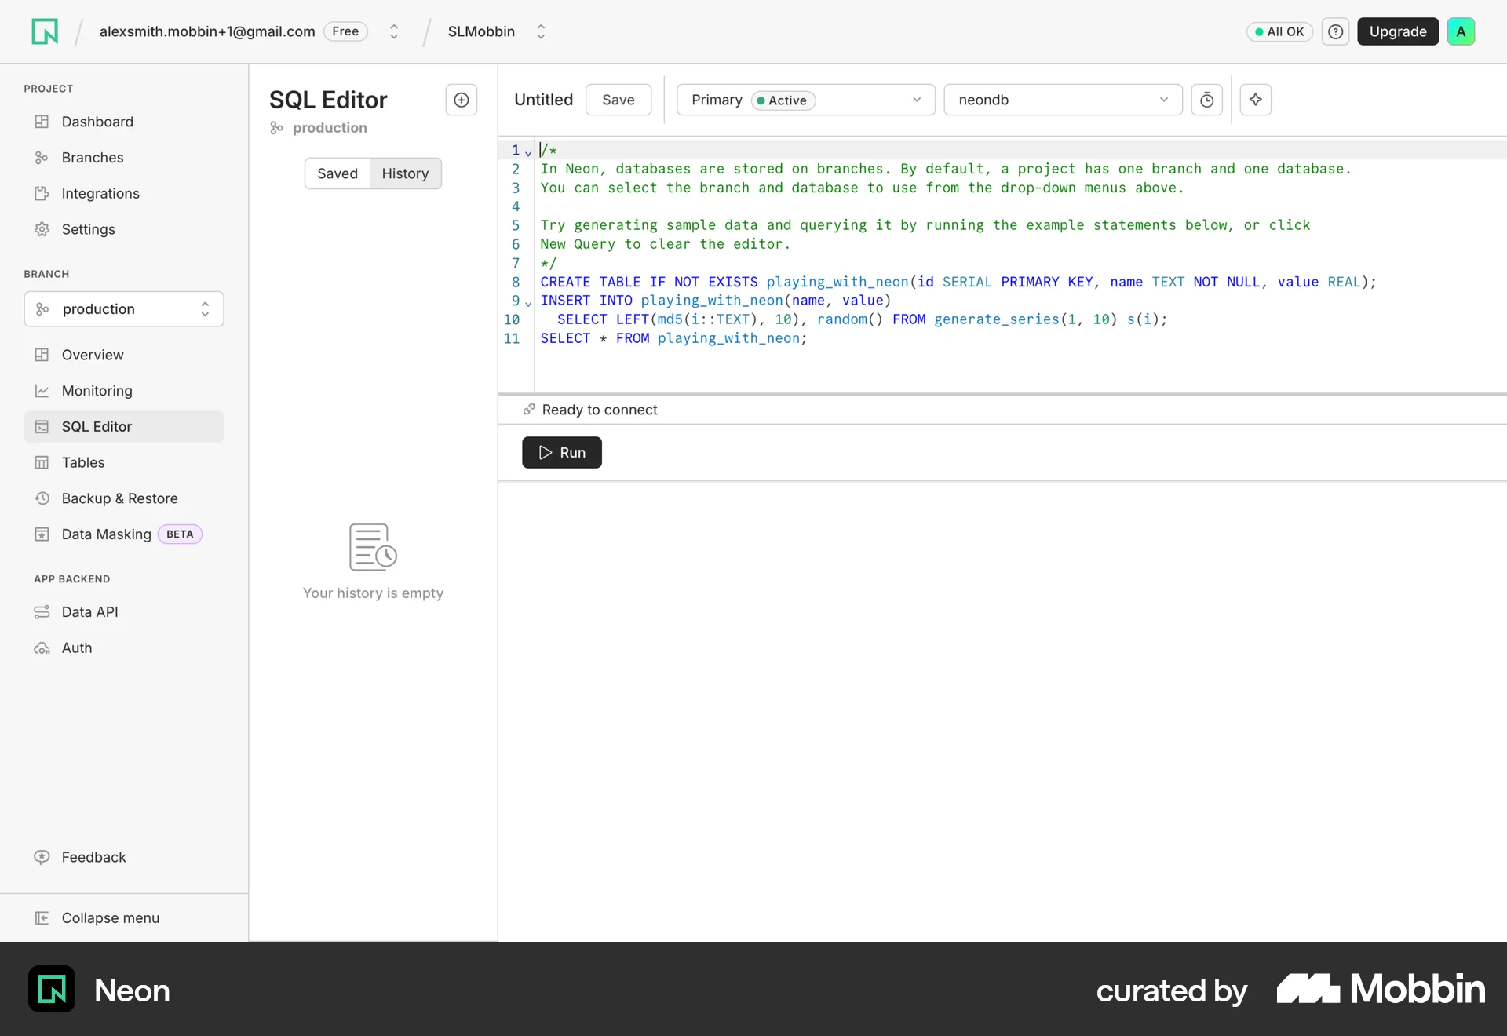The image size is (1507, 1036).
Task: Open Backup & Restore
Action: (x=124, y=498)
